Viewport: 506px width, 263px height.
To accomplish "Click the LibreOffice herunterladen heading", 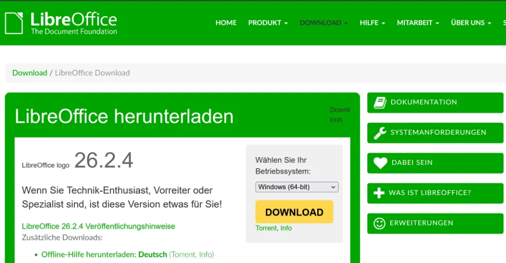I will [124, 117].
